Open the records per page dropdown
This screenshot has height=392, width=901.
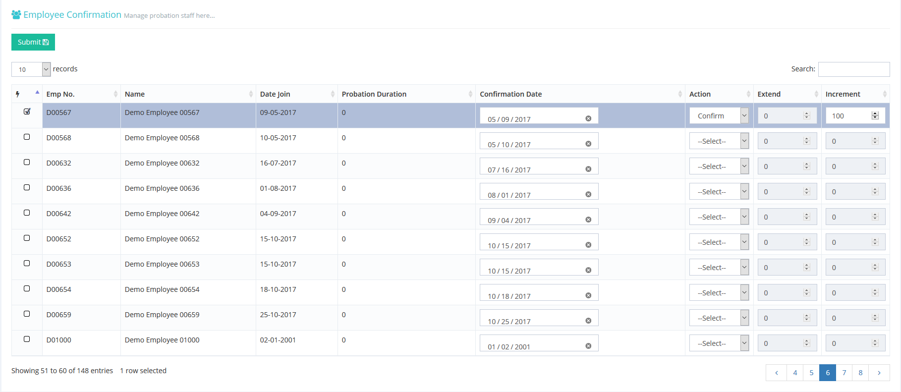point(31,69)
